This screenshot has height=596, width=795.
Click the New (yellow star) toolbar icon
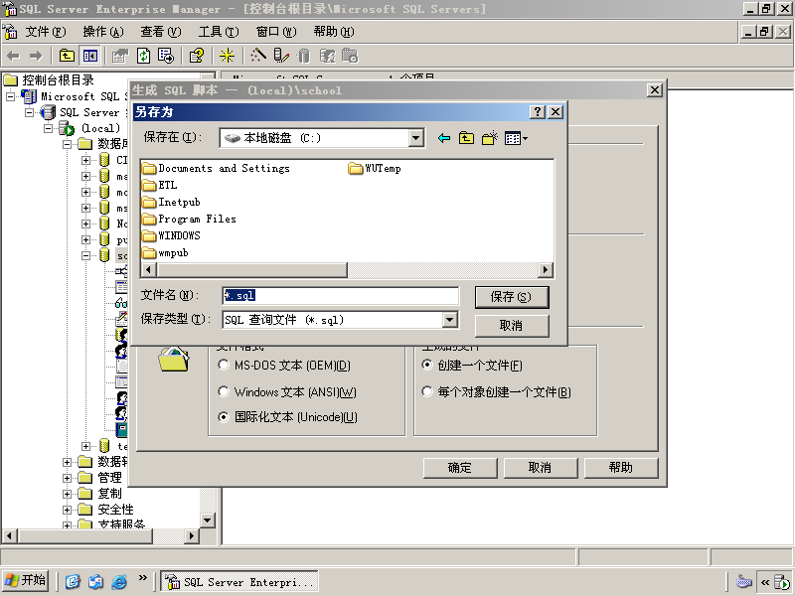pyautogui.click(x=227, y=56)
